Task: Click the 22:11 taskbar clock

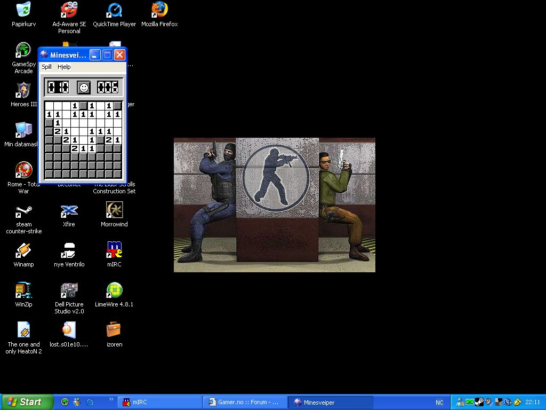Action: click(533, 402)
